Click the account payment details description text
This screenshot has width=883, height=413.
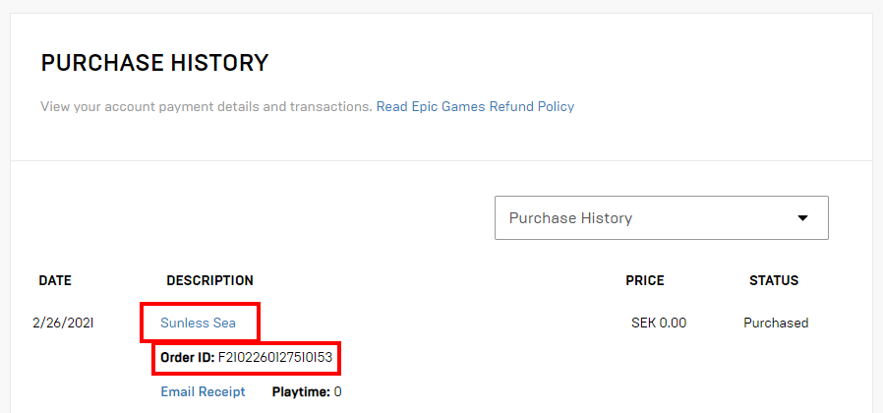[x=206, y=106]
